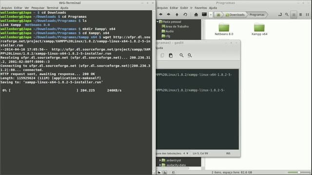Click the copy icon in gedit toolbar
The image size is (312, 175).
(x=162, y=55)
